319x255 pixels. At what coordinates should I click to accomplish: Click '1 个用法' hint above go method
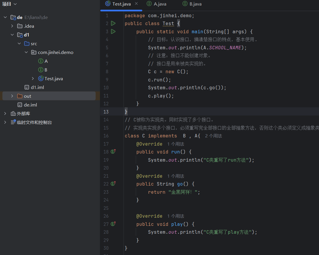[x=176, y=176]
